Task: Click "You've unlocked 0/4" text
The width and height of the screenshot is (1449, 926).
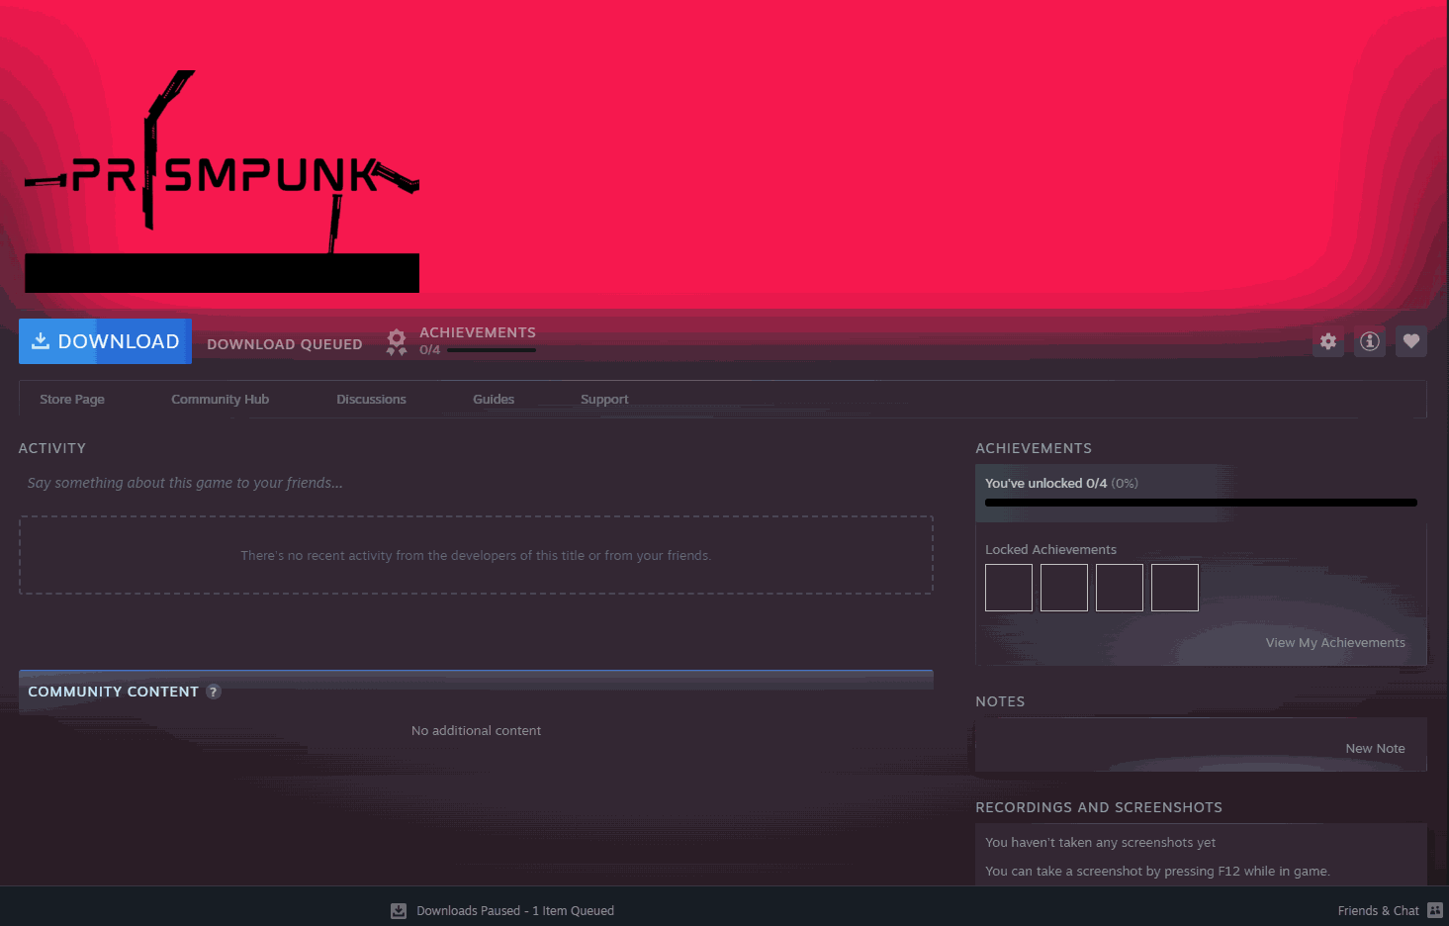Action: [x=1045, y=484]
